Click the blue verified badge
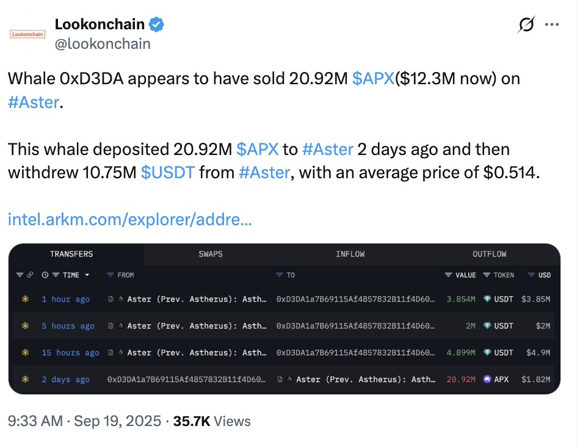This screenshot has height=448, width=580. click(157, 25)
